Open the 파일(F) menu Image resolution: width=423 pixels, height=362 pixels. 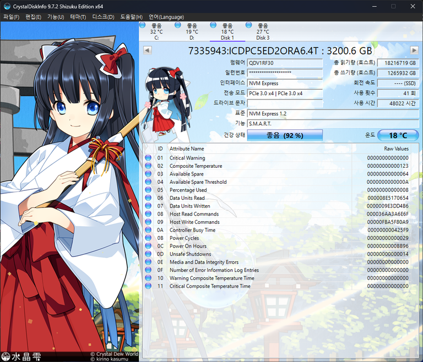[12, 17]
